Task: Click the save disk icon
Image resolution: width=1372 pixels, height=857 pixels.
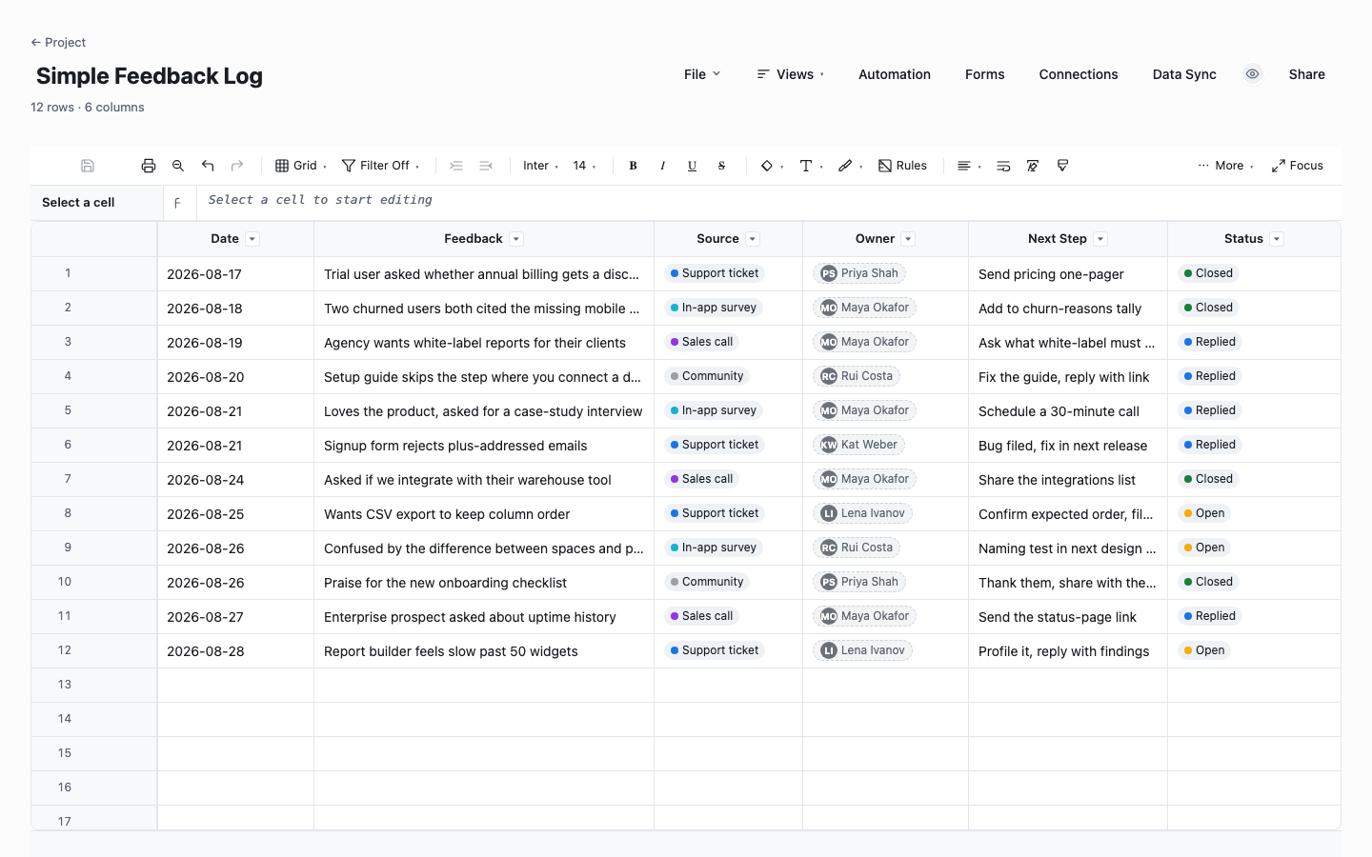Action: tap(88, 166)
